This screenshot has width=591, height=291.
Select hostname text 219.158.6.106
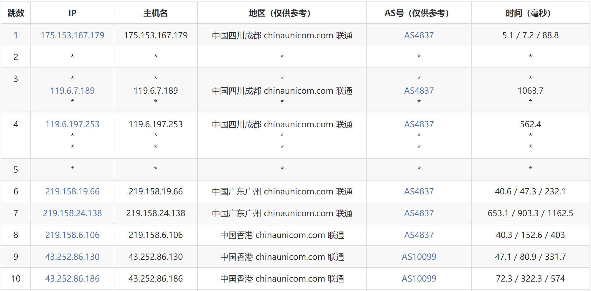coord(156,235)
